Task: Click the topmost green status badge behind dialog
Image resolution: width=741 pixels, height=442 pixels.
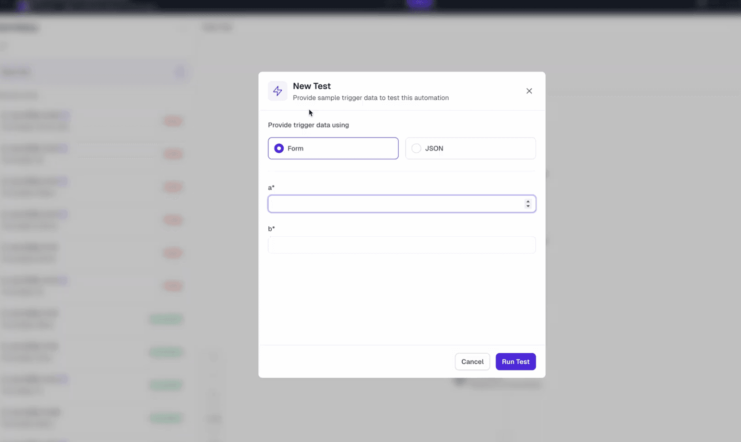Action: (x=166, y=319)
